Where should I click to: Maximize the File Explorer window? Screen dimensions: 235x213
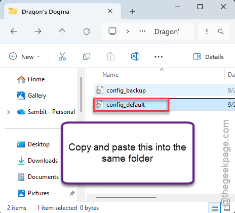point(200,7)
